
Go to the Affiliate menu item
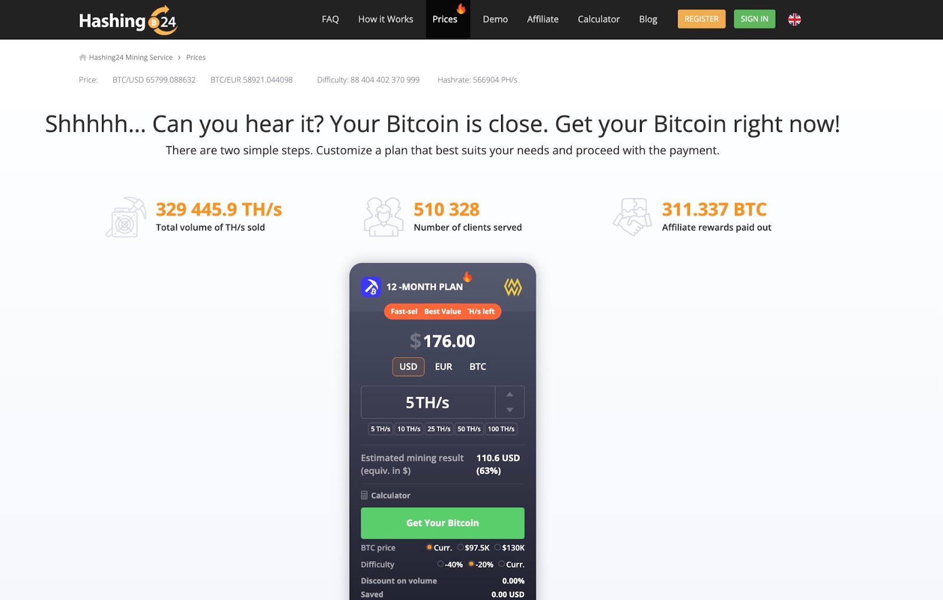(x=543, y=19)
